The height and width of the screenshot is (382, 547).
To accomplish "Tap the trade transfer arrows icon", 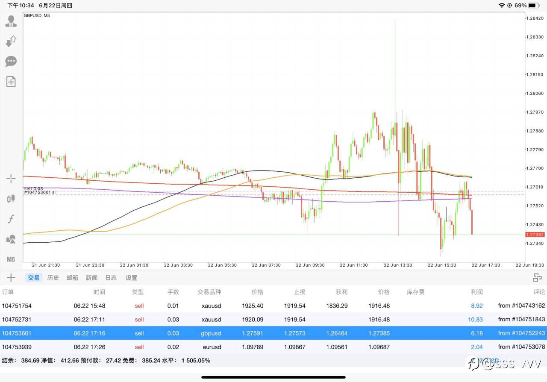I will coord(11,41).
